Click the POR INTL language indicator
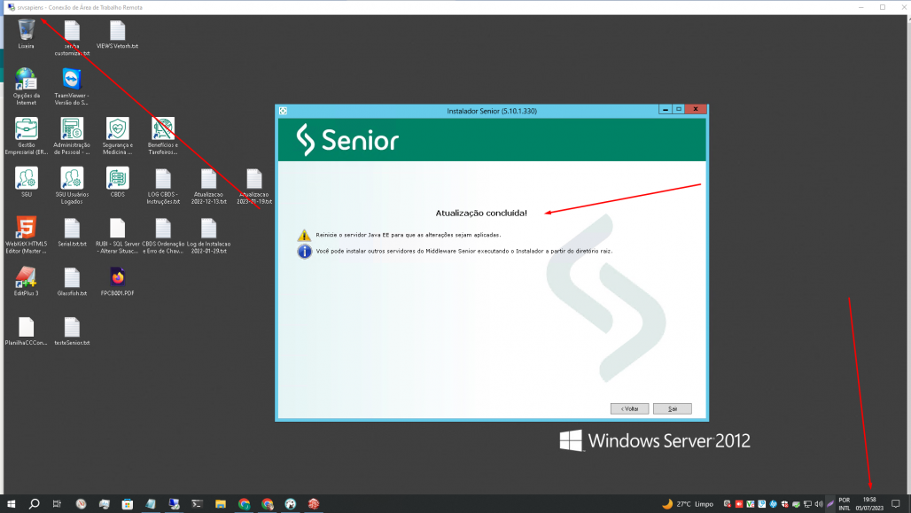Screen dimensions: 911x513 pos(845,504)
